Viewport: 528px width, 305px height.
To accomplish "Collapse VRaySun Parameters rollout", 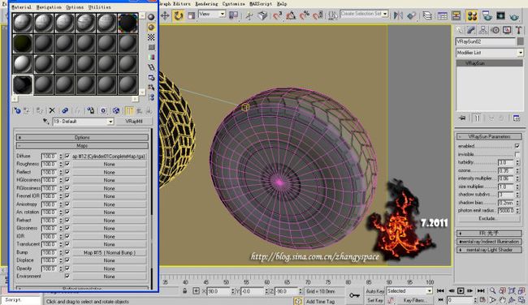I will [489, 136].
